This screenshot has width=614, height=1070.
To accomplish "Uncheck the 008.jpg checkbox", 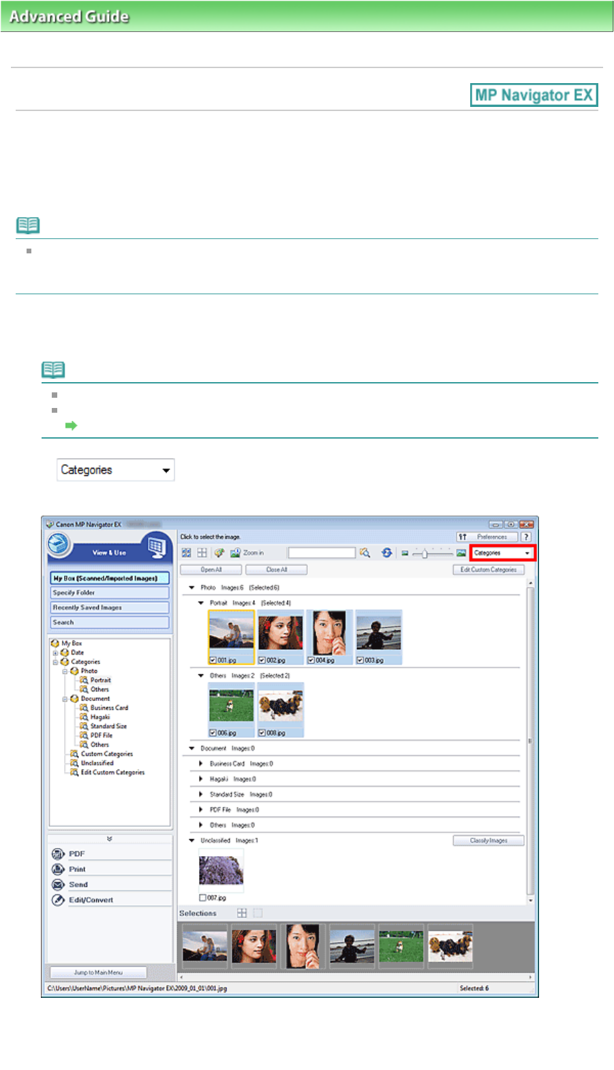I will click(262, 733).
